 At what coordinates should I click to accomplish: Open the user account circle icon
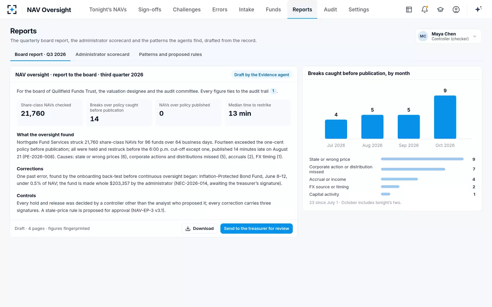tap(456, 10)
